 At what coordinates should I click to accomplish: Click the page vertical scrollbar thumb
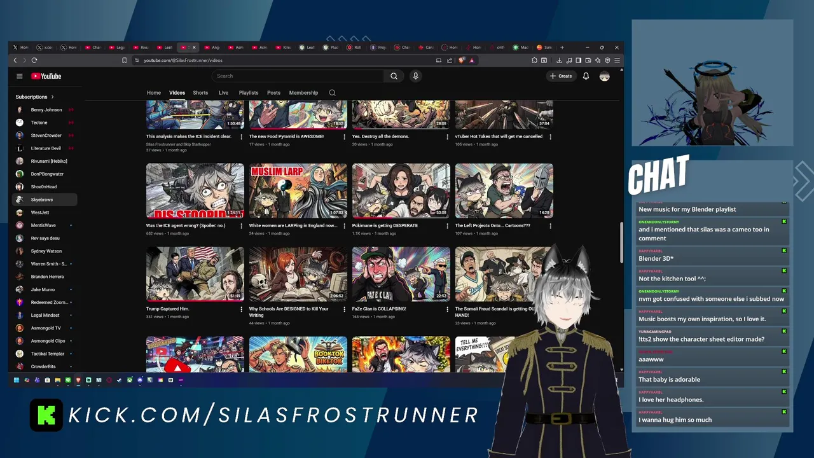tap(621, 241)
